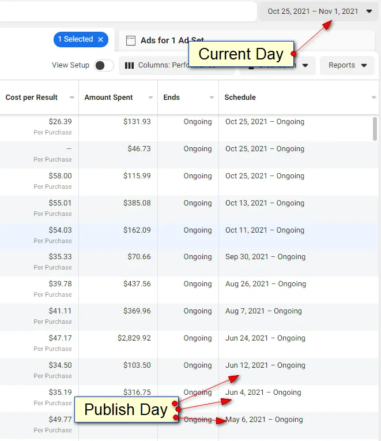Screen dimensions: 381x441
Task: Select the $35.19 cost per result cell
Action: (x=60, y=393)
